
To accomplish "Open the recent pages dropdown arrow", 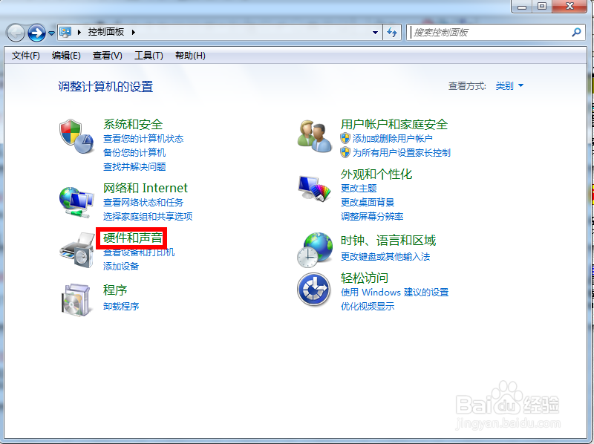I will point(51,33).
